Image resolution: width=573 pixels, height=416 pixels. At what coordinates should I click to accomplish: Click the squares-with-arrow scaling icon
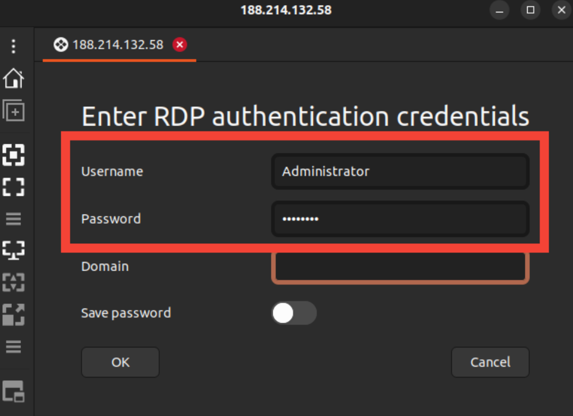point(14,314)
